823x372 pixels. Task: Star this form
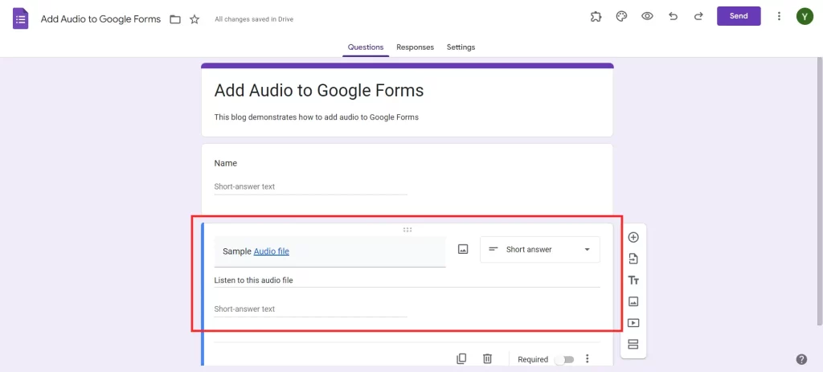coord(194,19)
